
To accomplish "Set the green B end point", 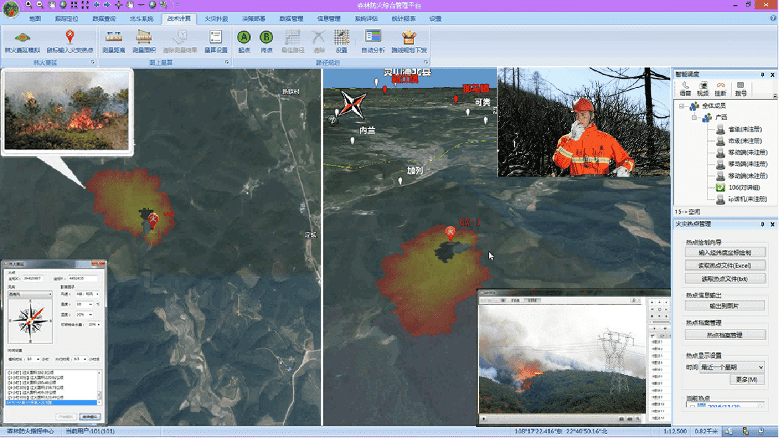I will [266, 40].
